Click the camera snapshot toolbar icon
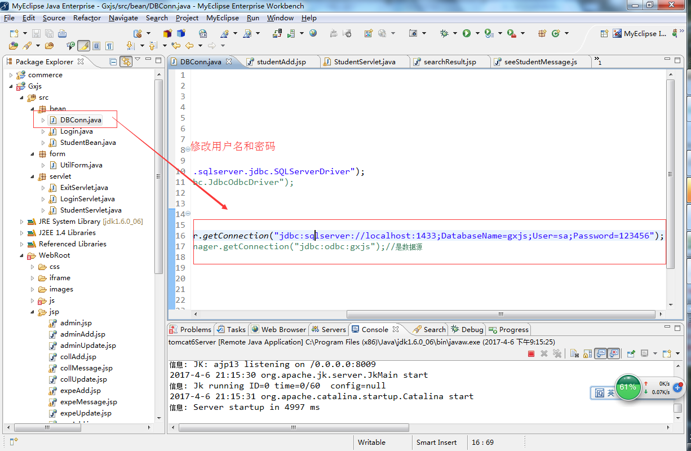The width and height of the screenshot is (691, 451). [413, 33]
